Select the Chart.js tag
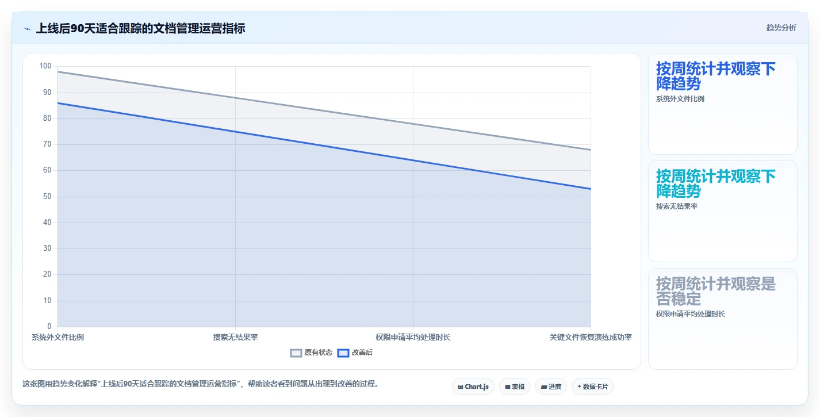 tap(473, 387)
